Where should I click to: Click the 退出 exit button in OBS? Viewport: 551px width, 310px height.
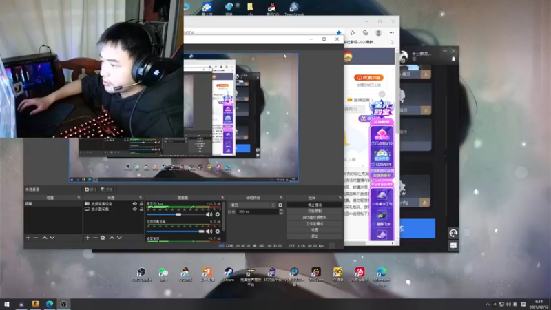tap(315, 236)
